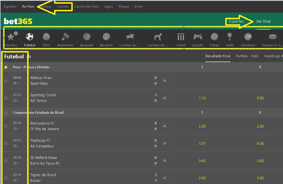Viewport: 283px width, 184px height.
Task: Switch to the Handicap tab
Action: tap(273, 56)
